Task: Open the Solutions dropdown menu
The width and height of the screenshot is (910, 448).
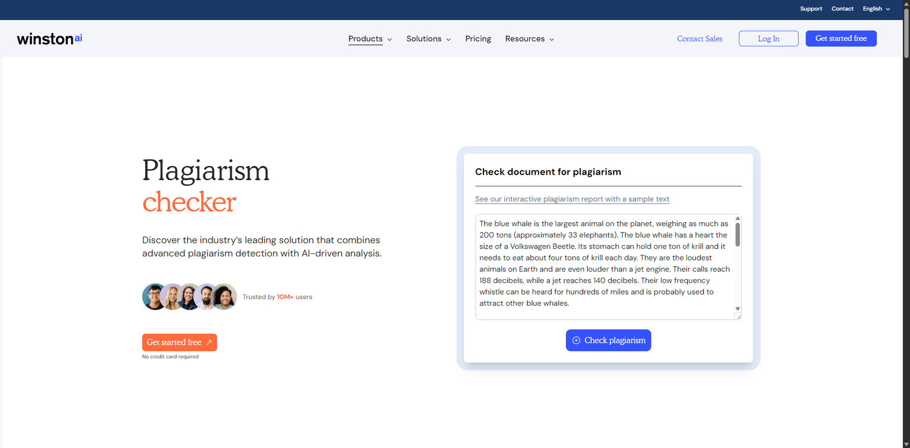Action: (x=428, y=39)
